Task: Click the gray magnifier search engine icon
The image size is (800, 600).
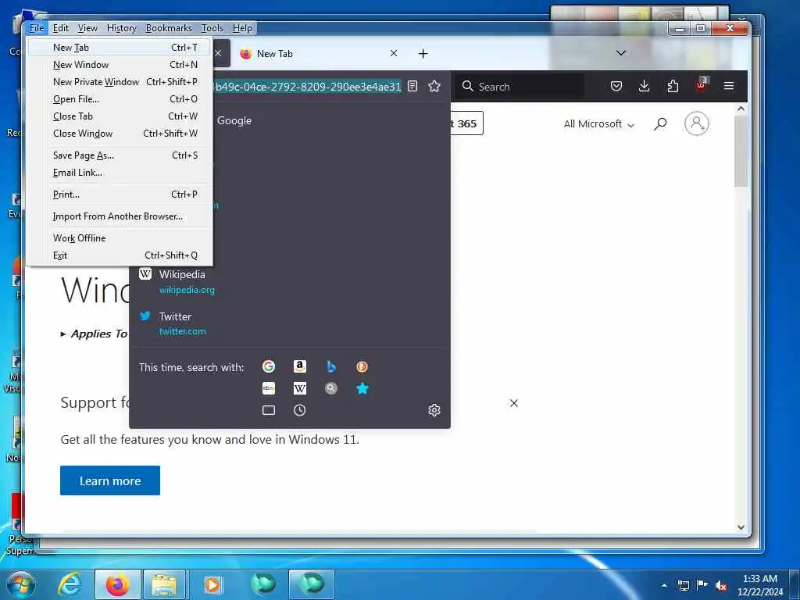Action: 331,388
